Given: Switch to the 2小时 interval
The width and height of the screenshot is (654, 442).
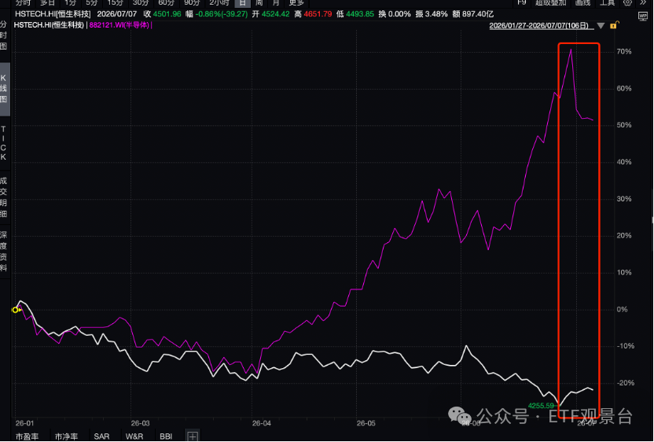Looking at the screenshot, I should coord(219,3).
